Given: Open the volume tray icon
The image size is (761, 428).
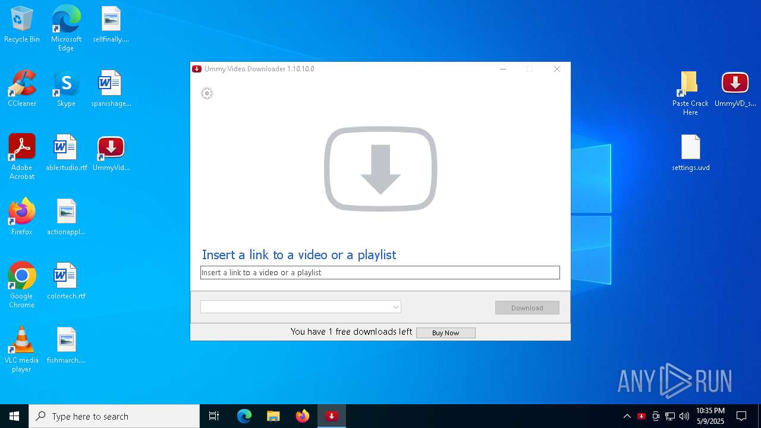Looking at the screenshot, I should pyautogui.click(x=684, y=416).
